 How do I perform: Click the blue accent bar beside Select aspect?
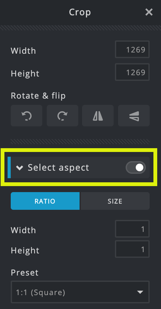click(9, 167)
